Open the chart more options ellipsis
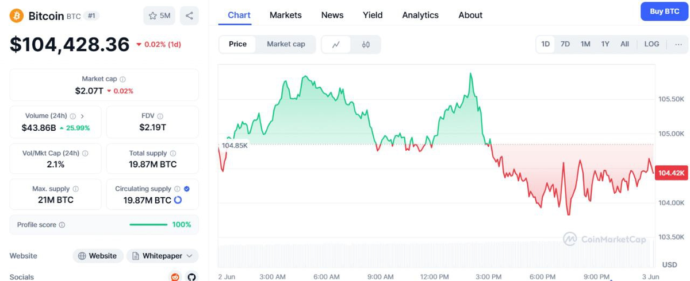Viewport: 690px width, 281px height. click(678, 44)
